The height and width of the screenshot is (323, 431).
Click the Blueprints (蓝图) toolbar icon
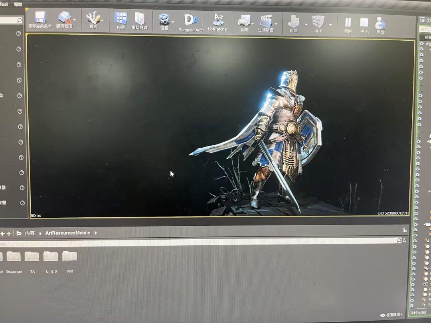pyautogui.click(x=244, y=24)
